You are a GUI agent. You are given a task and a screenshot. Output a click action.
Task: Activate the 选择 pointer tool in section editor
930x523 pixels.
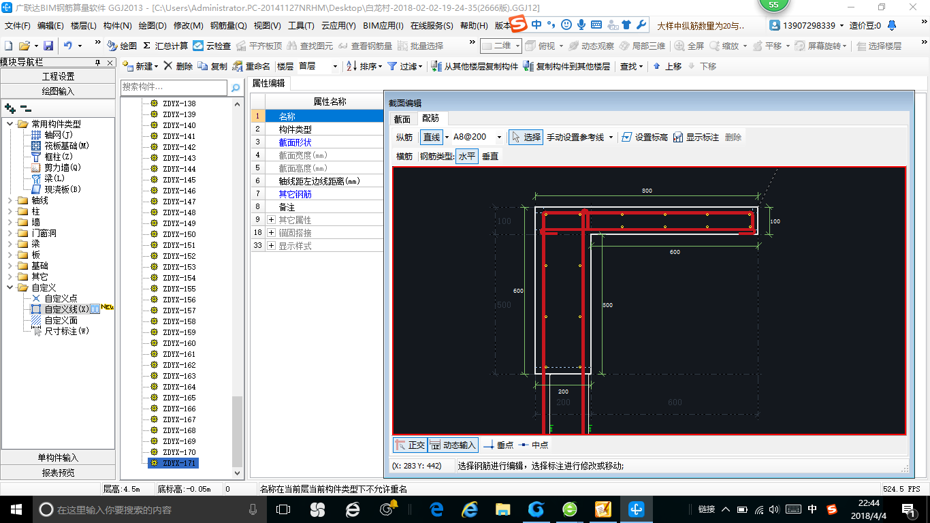click(526, 137)
